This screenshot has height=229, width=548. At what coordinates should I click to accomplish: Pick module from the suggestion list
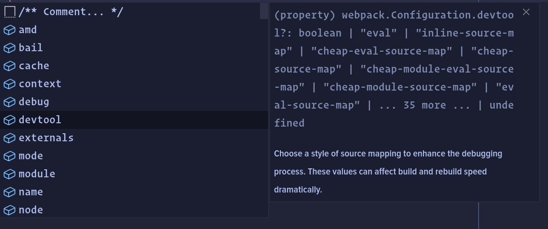point(134,174)
